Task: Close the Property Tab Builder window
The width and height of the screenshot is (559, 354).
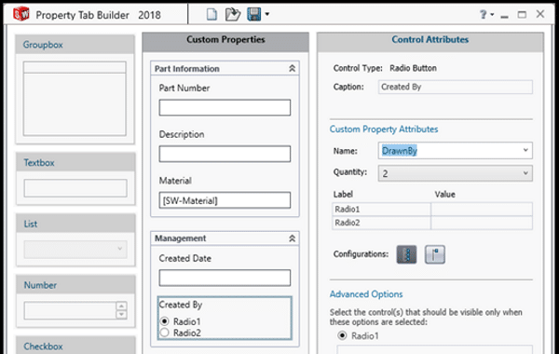Action: [540, 14]
